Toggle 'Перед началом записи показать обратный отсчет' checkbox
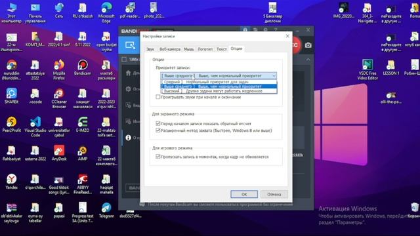Image resolution: width=420 pixels, height=236 pixels. point(158,123)
